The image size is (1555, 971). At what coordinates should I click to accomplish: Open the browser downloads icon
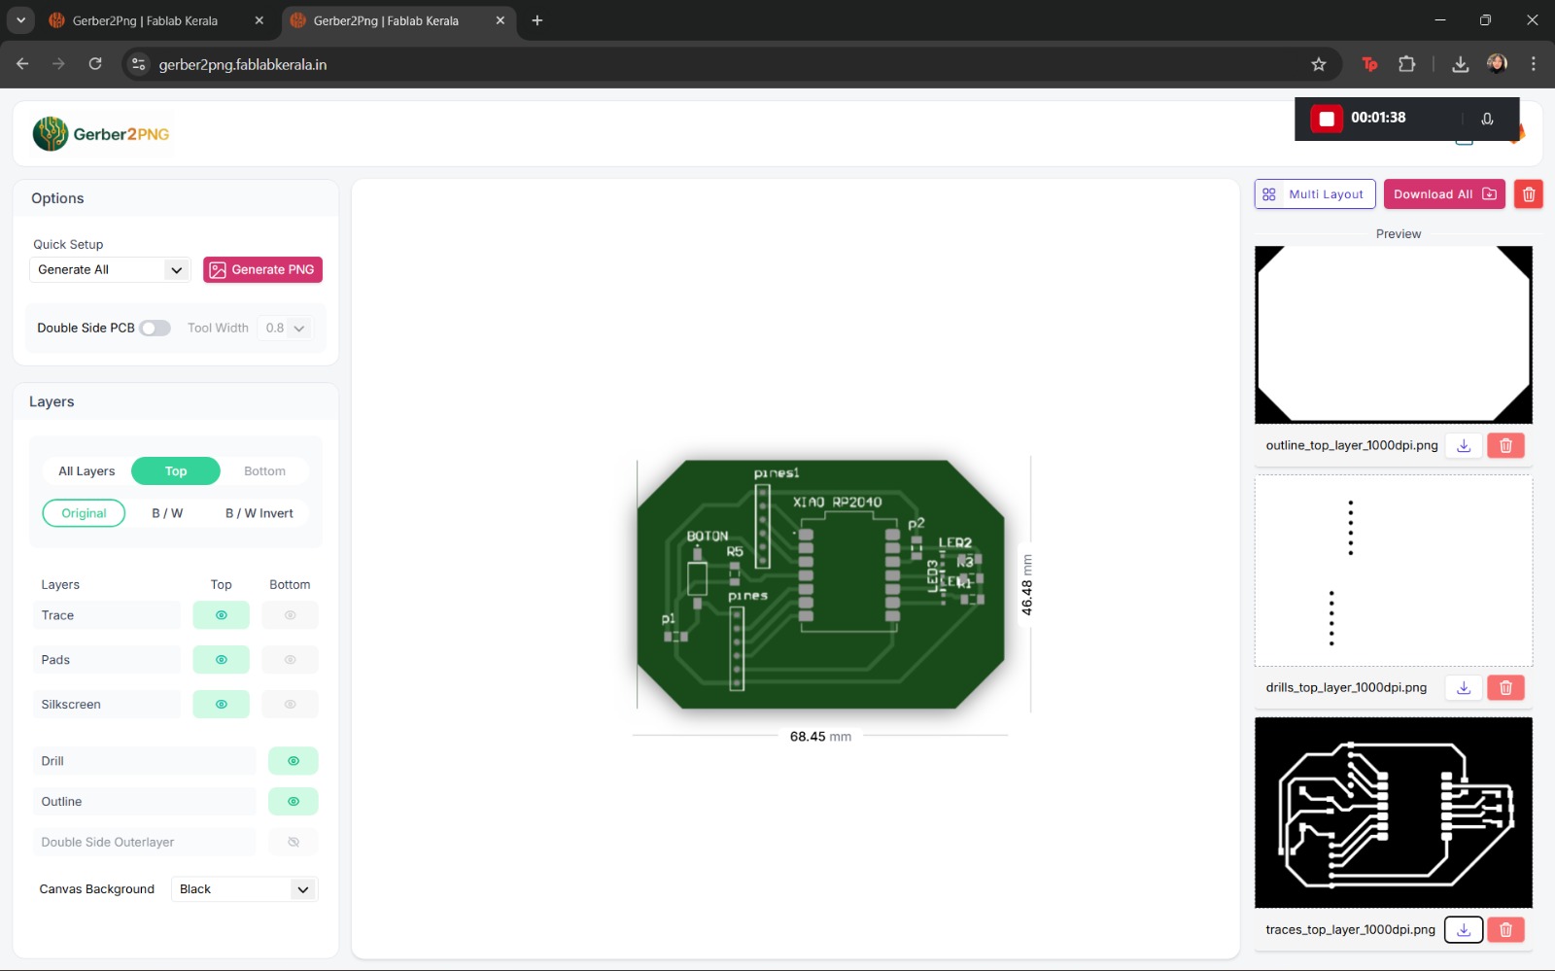click(x=1460, y=64)
